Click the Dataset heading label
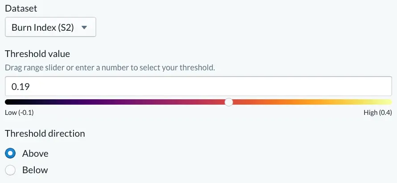This screenshot has height=183, width=397. (21, 8)
